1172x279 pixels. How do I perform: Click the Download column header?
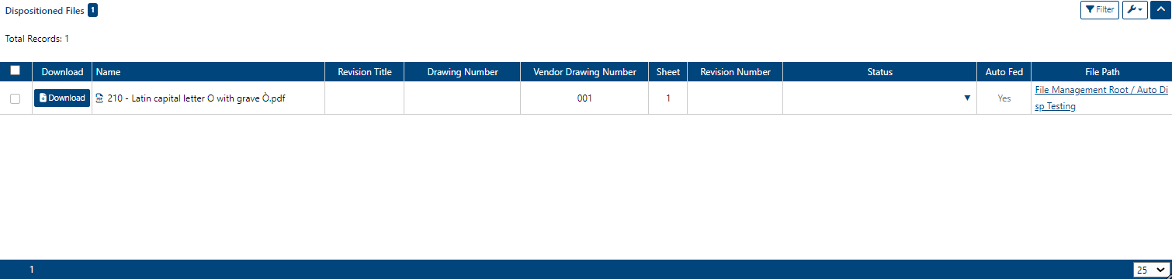pyautogui.click(x=62, y=72)
